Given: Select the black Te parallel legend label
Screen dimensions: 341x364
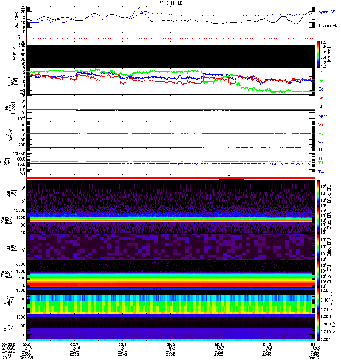Looking at the screenshot, I should (x=321, y=149).
